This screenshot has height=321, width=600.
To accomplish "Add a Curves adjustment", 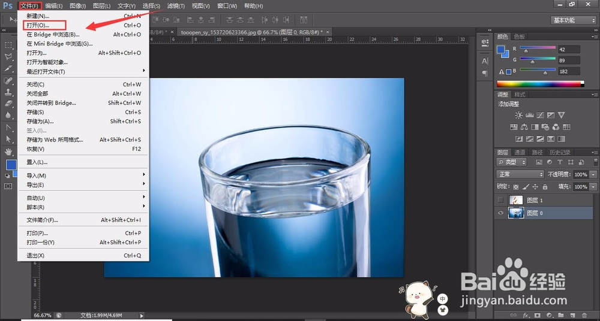I will (541, 115).
